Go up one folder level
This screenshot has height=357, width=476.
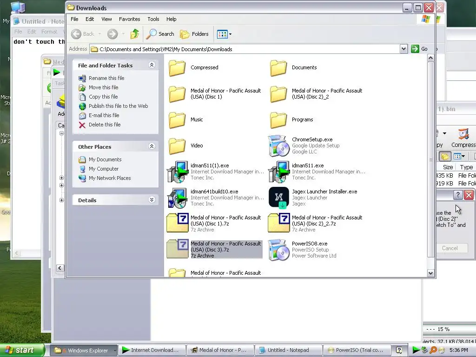pyautogui.click(x=134, y=34)
